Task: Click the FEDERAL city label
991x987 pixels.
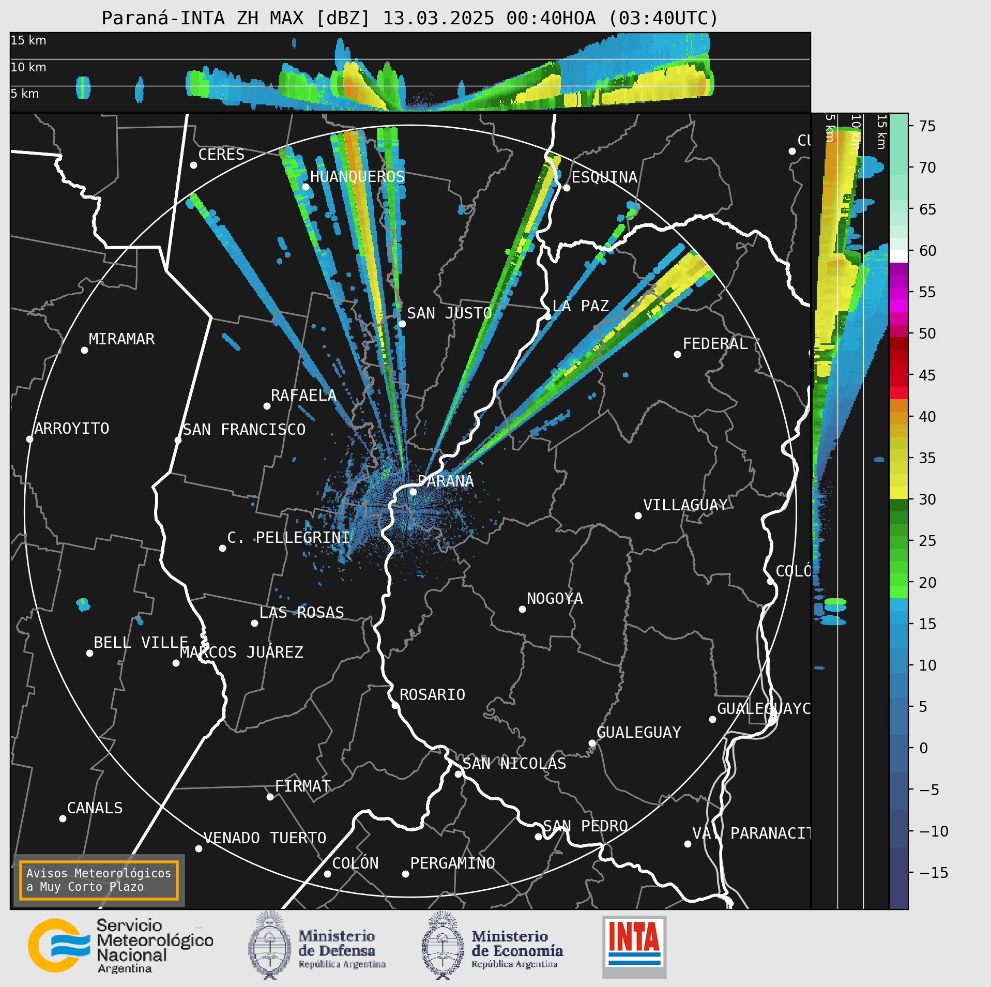Action: (x=715, y=343)
